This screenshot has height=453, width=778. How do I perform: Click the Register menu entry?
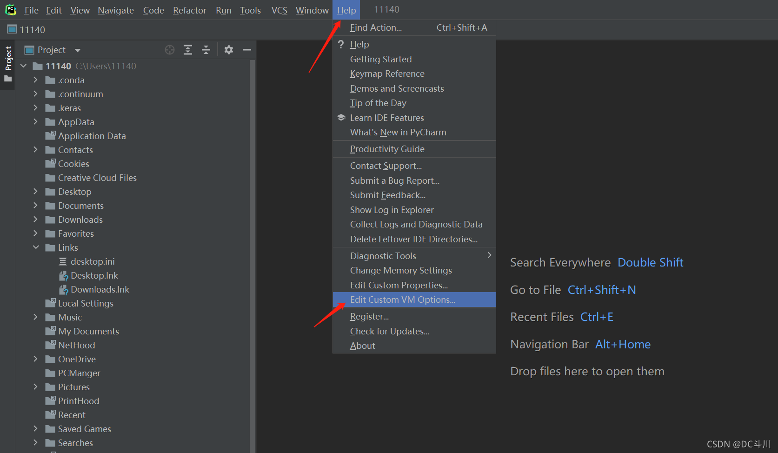pos(414,316)
